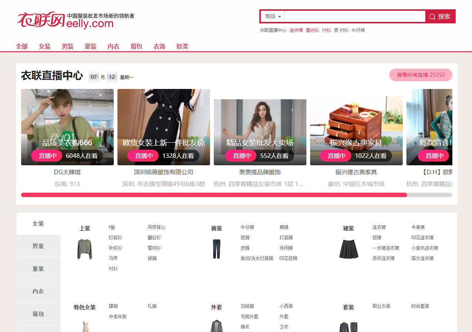Click the 印花短裤 subcategory link

pyautogui.click(x=289, y=258)
